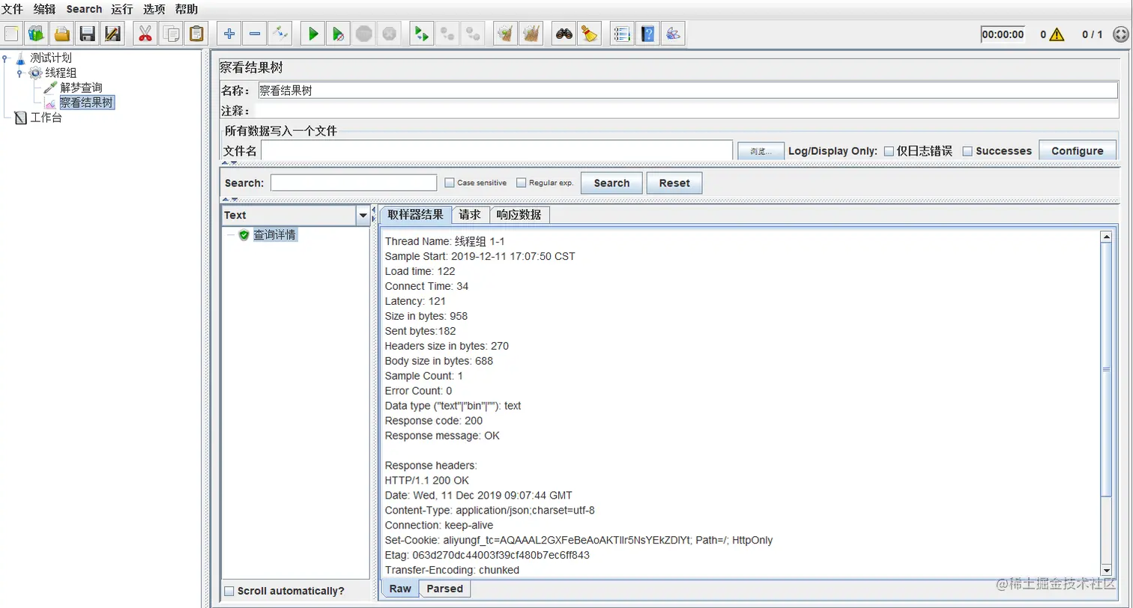Select the 查询详情 sample result
Viewport: 1133px width, 608px height.
click(x=274, y=234)
